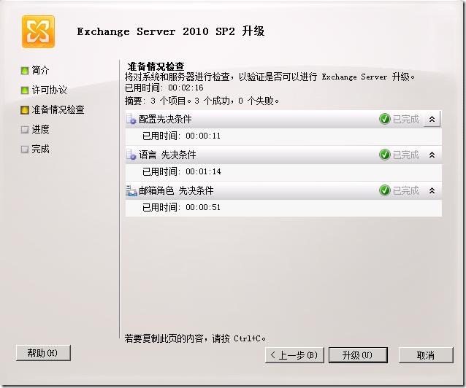Collapse the 配置先决条件 section
The image size is (466, 388).
tap(432, 119)
